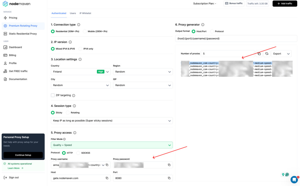
Task: Copy the generated proxy list
Action: click(x=259, y=54)
